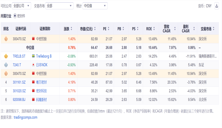Open 日本NOK company link
The image size is (222, 128).
click(42, 65)
